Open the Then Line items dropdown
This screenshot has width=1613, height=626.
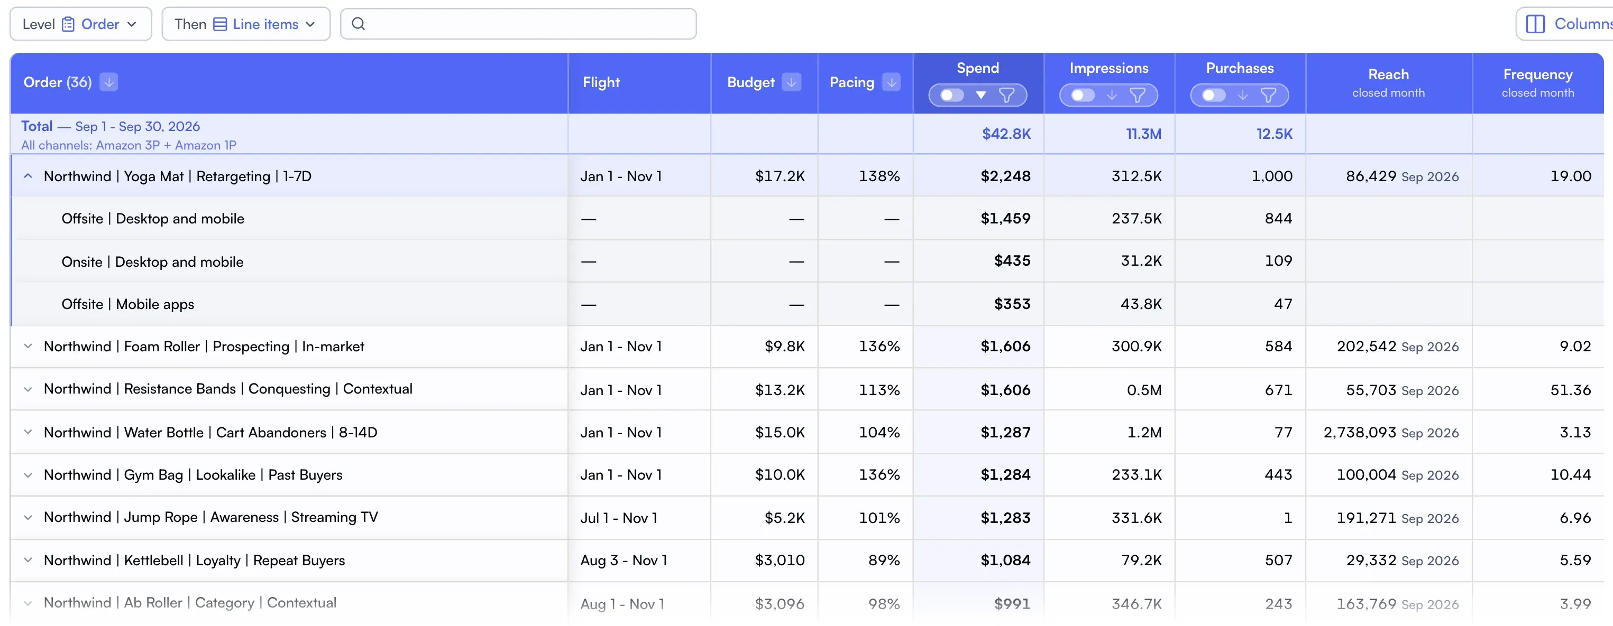pos(245,24)
